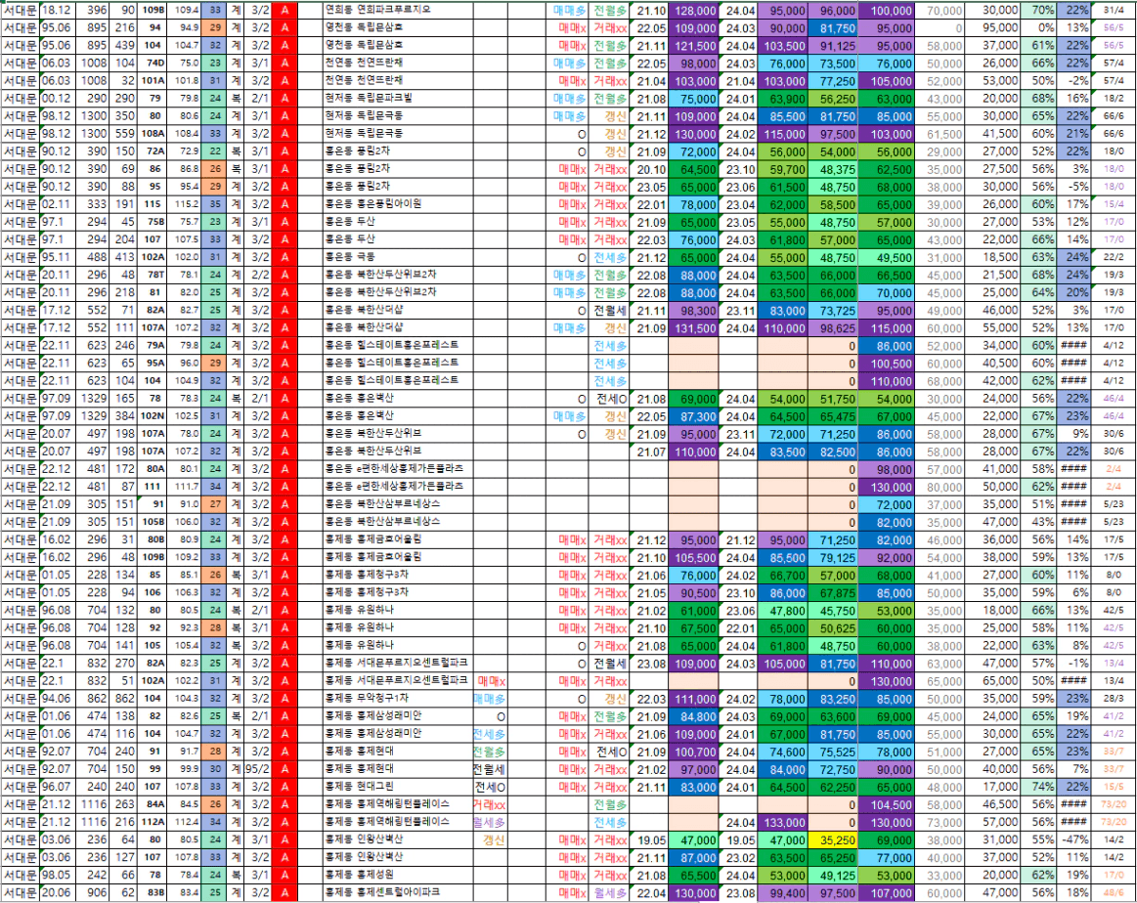Click the cell showing 100,700
This screenshot has height=903, width=1137.
coord(694,752)
